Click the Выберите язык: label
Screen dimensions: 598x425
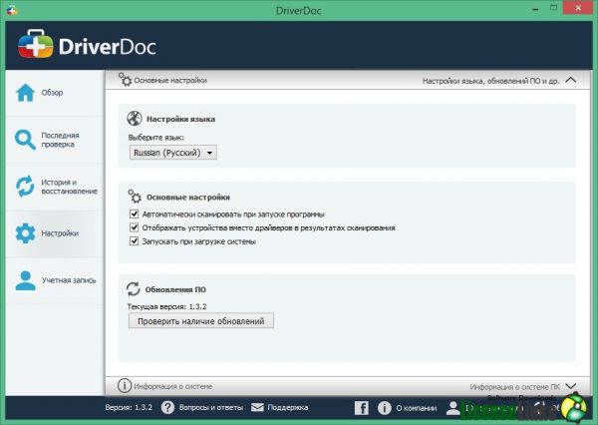tap(156, 138)
